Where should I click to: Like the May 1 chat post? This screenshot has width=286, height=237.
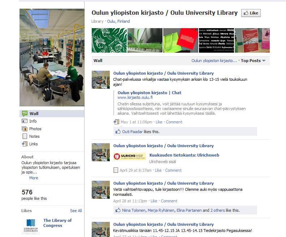tap(159, 122)
